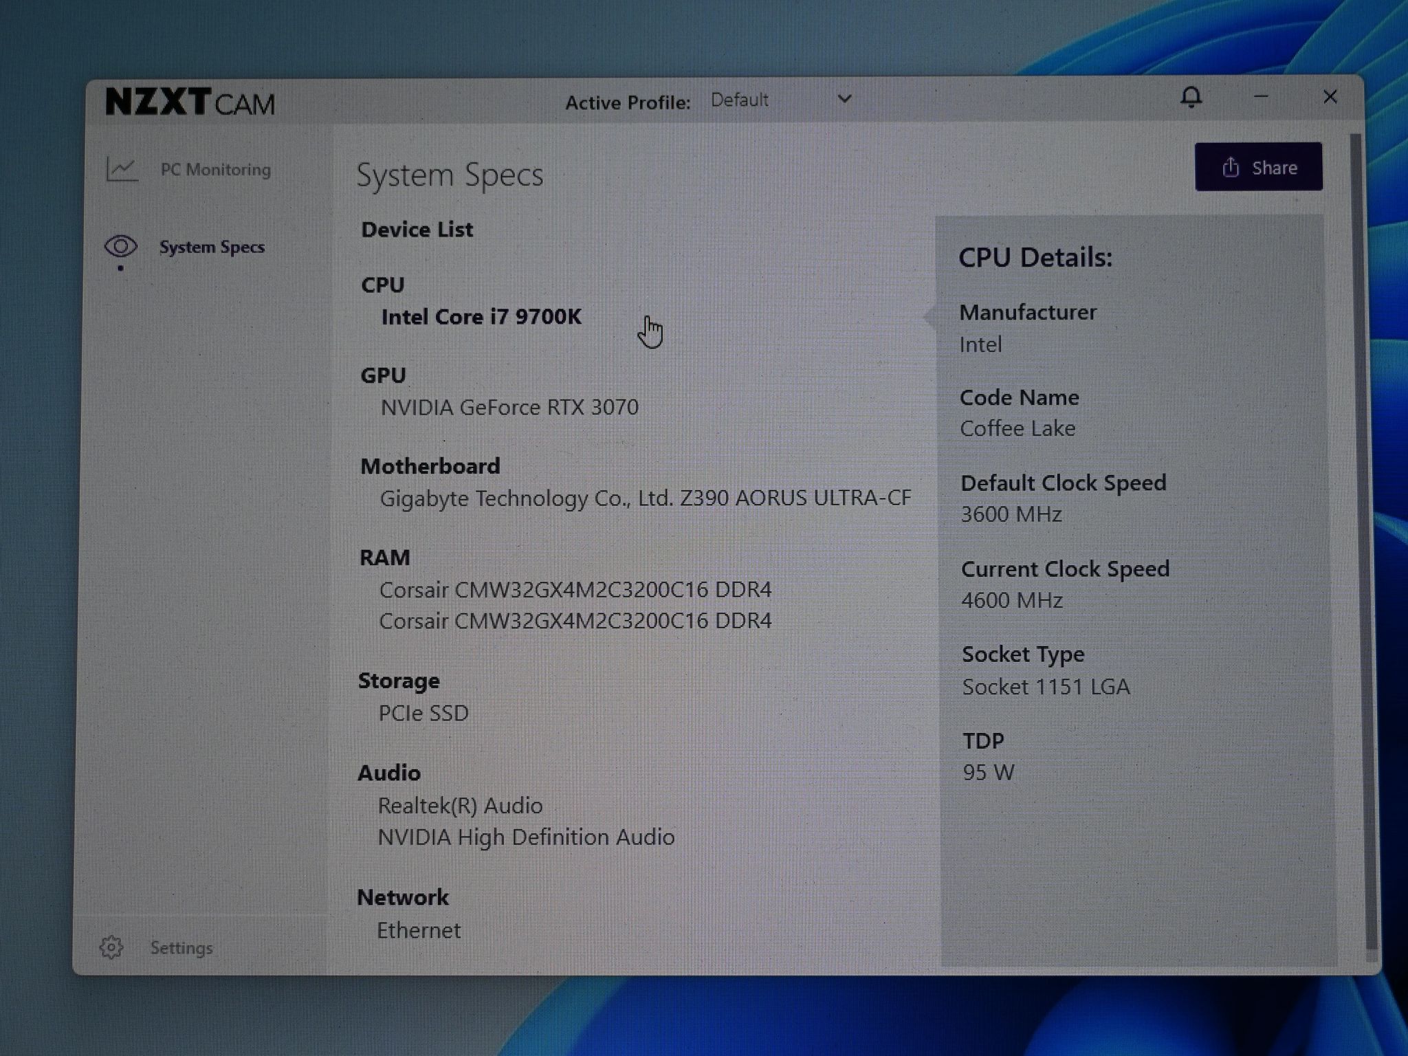Select NVIDIA High Definition Audio device
Screen dimensions: 1408x1056
(x=526, y=837)
